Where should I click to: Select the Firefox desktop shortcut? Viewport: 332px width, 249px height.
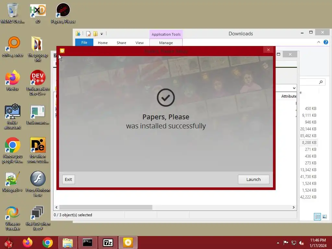coord(13,80)
